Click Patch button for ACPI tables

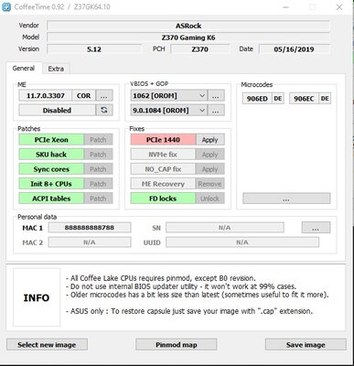(98, 199)
